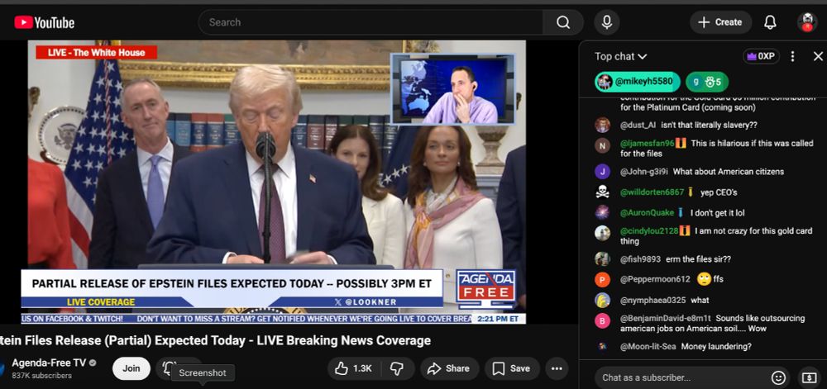Click the @LOOKNER handle in the overlay

366,302
